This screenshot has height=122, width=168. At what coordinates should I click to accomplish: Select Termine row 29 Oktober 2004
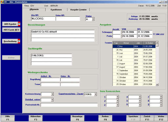[134, 84]
